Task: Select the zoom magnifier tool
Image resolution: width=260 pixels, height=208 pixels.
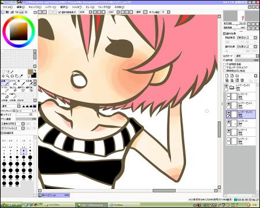Action: coord(8,76)
